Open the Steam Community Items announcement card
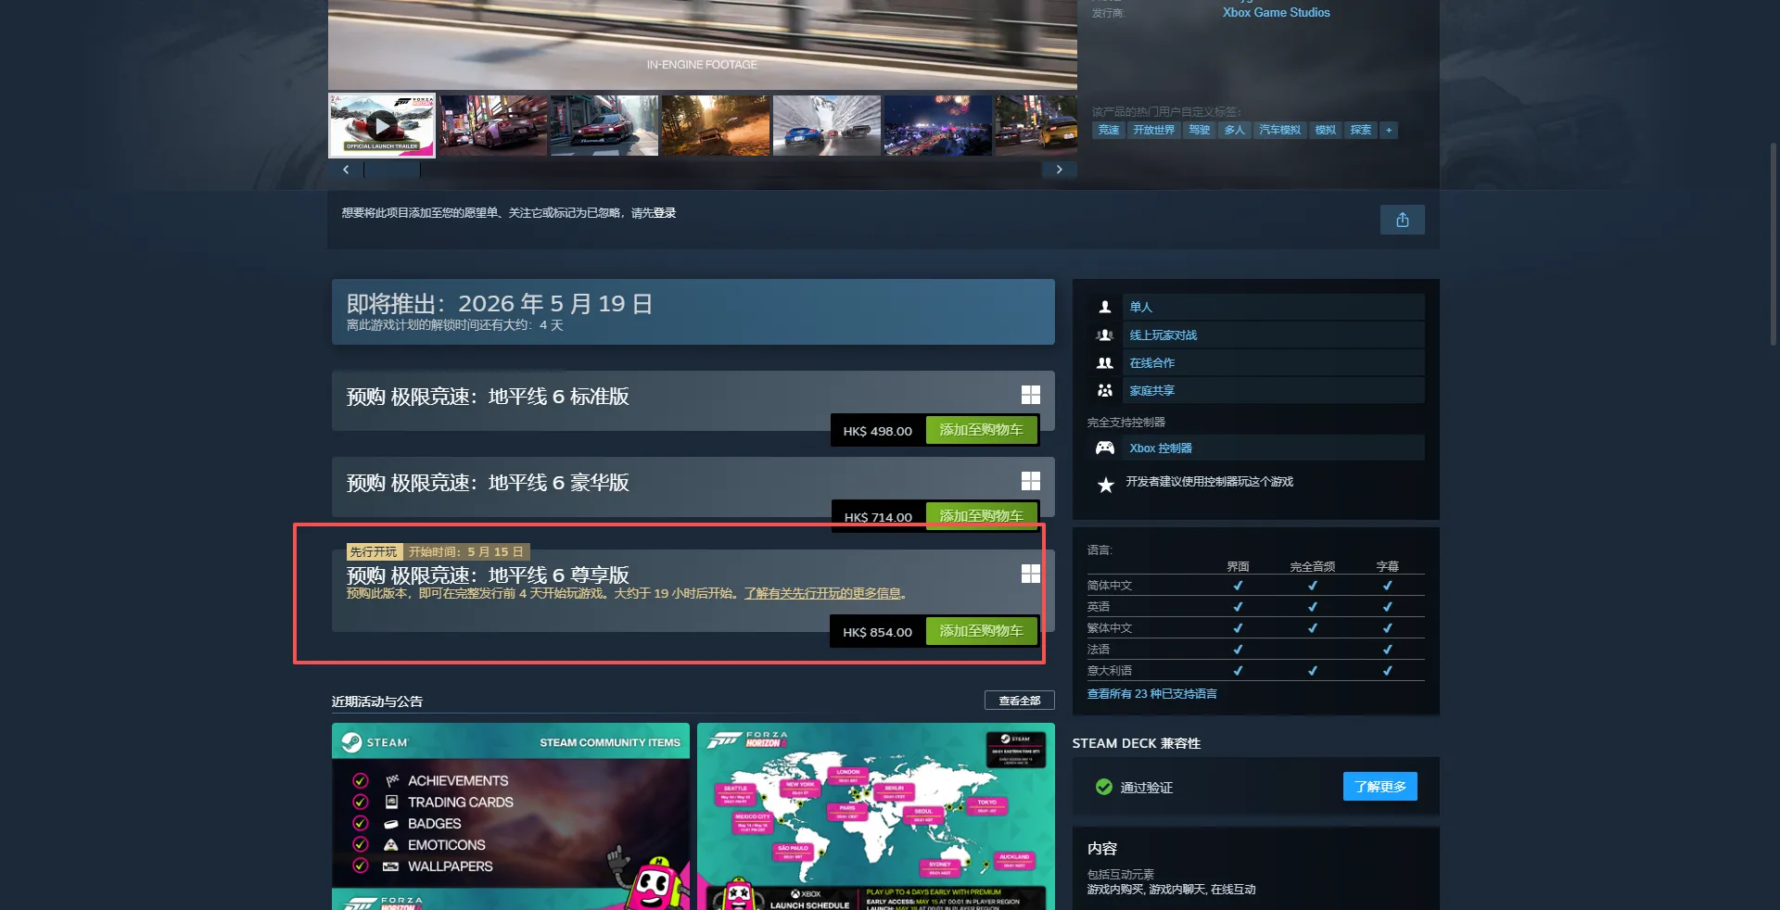 pos(511,816)
